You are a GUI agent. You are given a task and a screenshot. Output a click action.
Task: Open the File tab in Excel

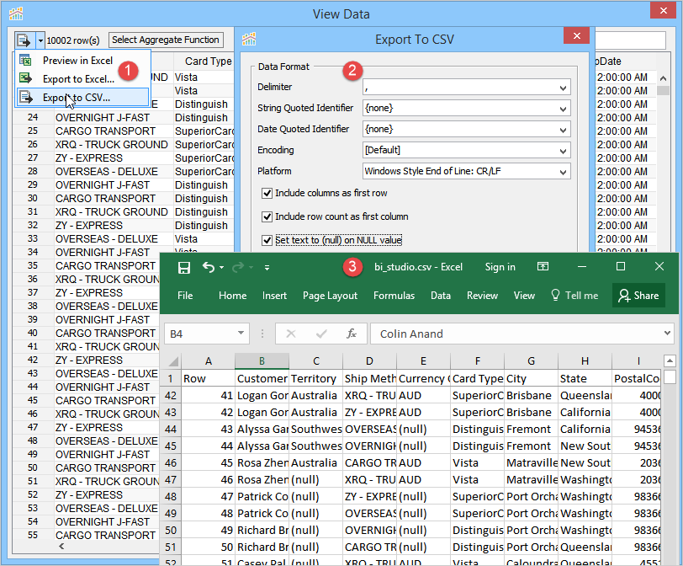pos(185,296)
